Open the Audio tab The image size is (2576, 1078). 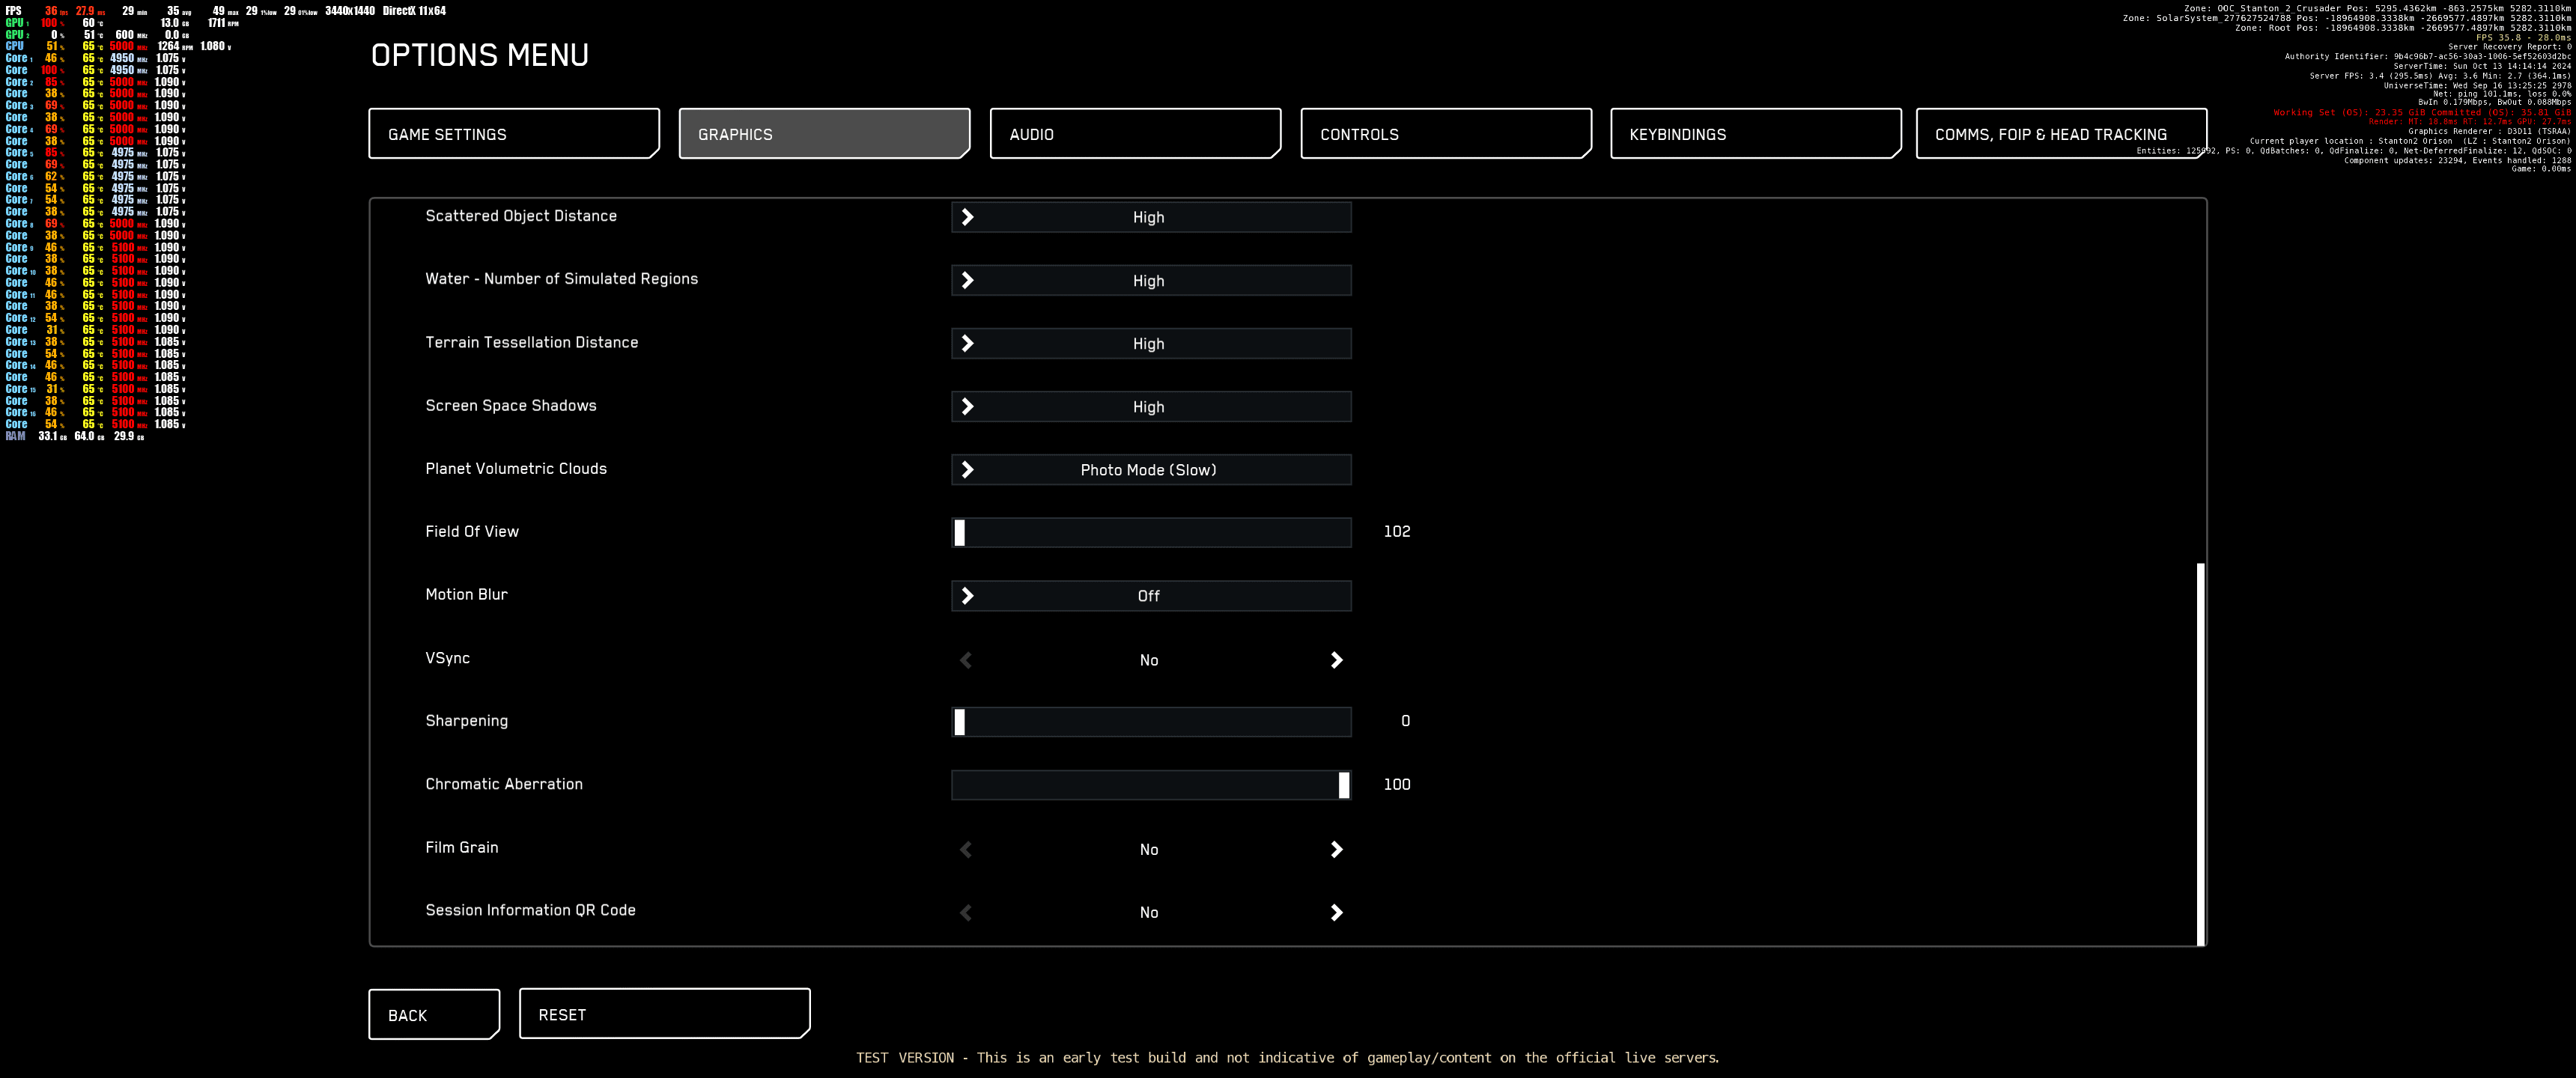[x=1135, y=134]
